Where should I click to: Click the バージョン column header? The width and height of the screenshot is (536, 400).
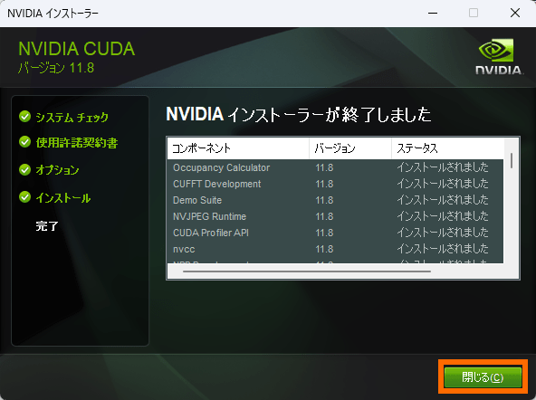pyautogui.click(x=350, y=148)
